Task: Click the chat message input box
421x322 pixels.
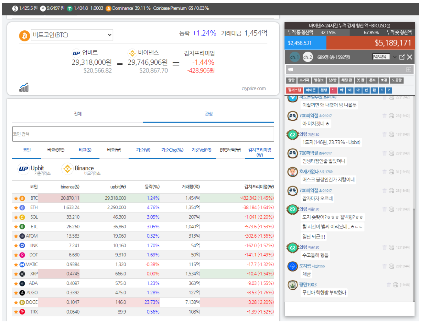Action: pyautogui.click(x=350, y=309)
